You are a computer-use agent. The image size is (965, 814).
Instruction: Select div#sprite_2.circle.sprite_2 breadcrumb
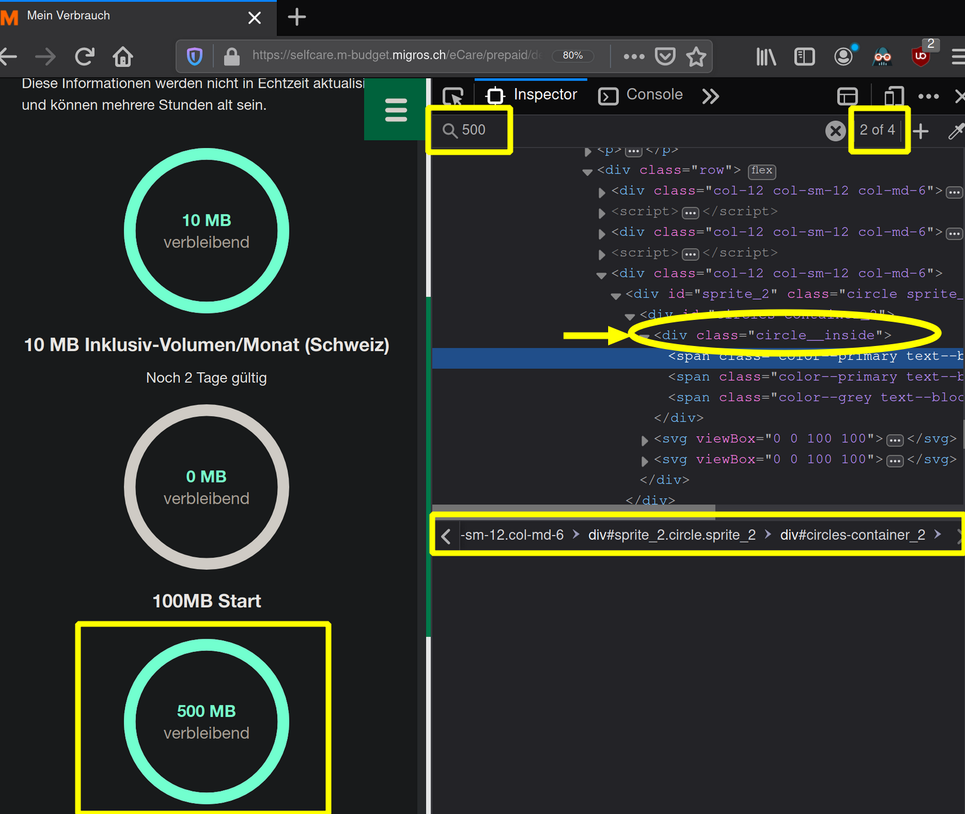[672, 535]
